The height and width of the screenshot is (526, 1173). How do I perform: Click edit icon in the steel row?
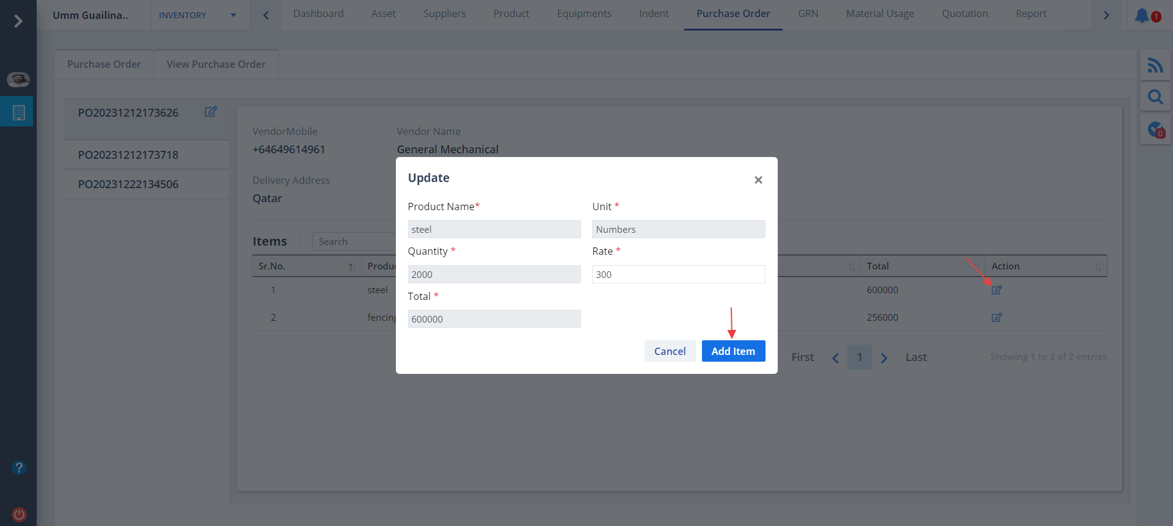(996, 290)
